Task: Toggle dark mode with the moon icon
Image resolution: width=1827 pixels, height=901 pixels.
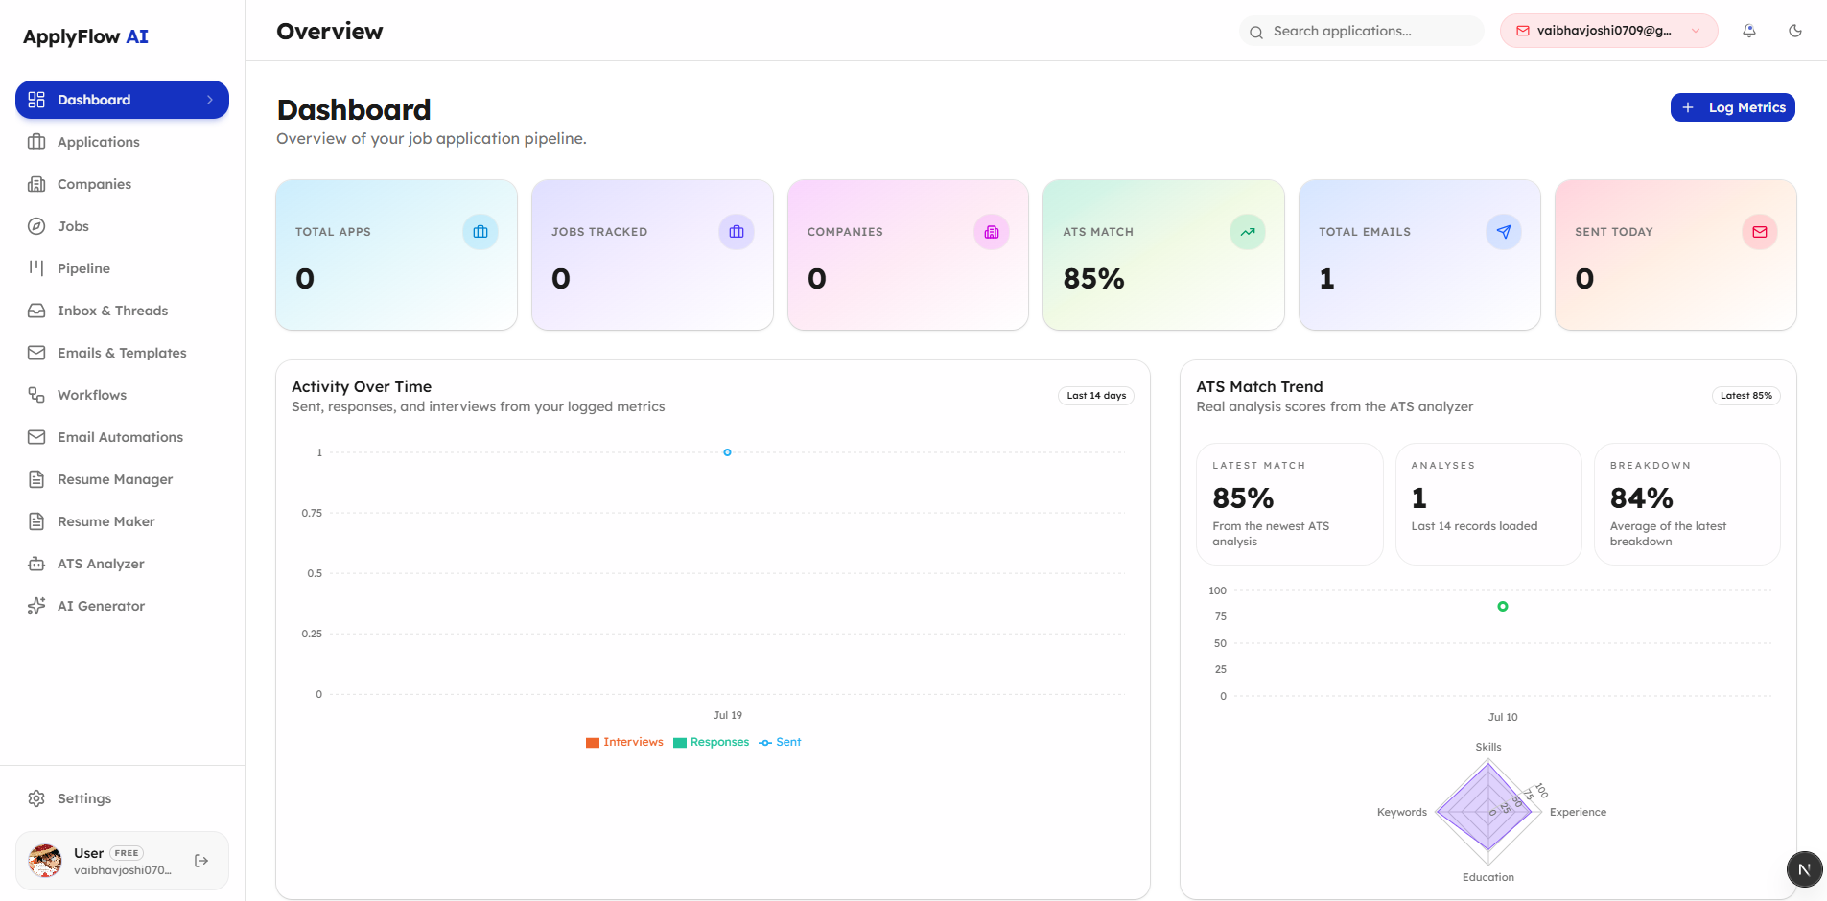Action: (1795, 31)
